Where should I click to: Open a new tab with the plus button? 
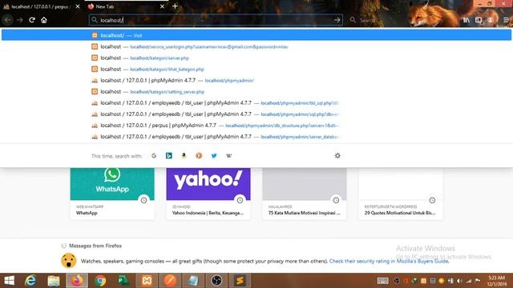pos(175,6)
